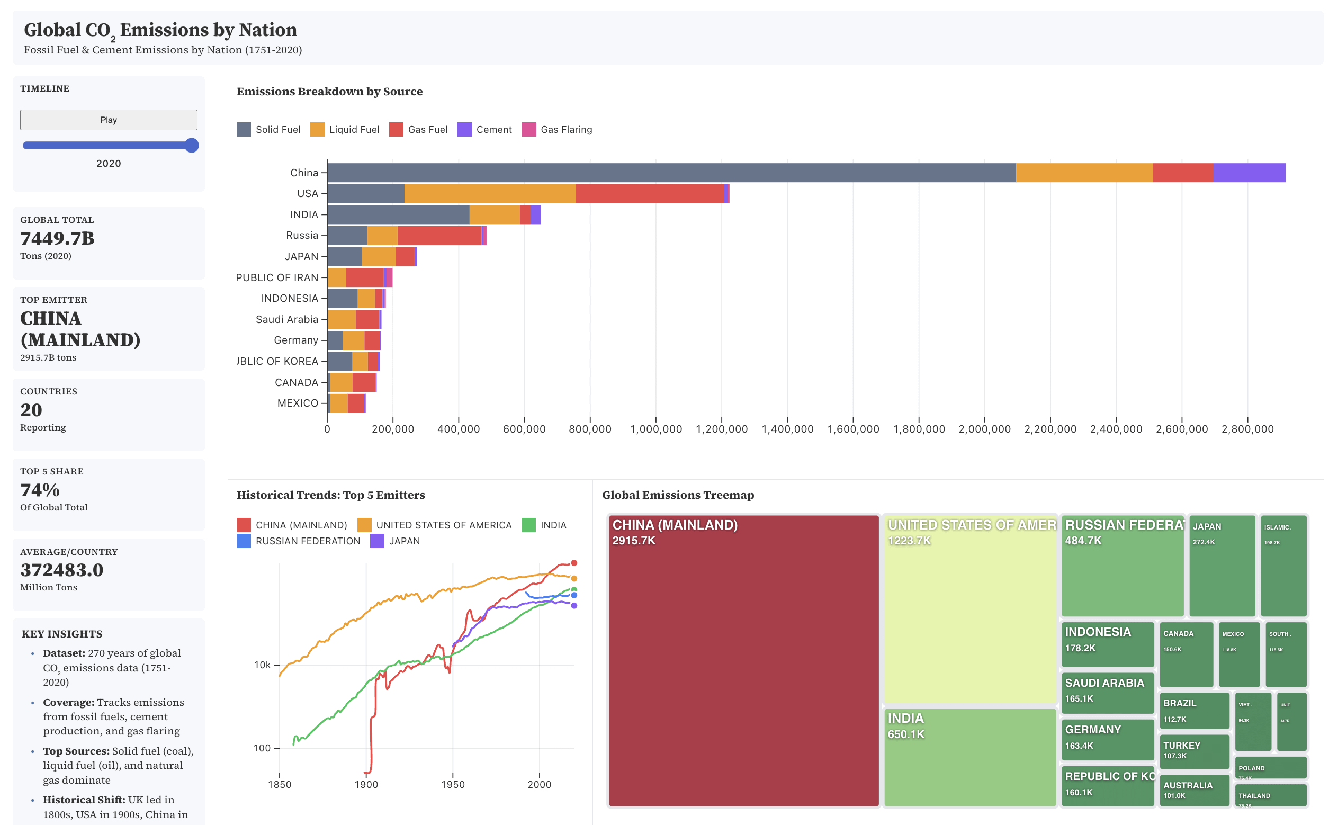The image size is (1329, 825).
Task: Click the India treemap tile
Action: (969, 757)
